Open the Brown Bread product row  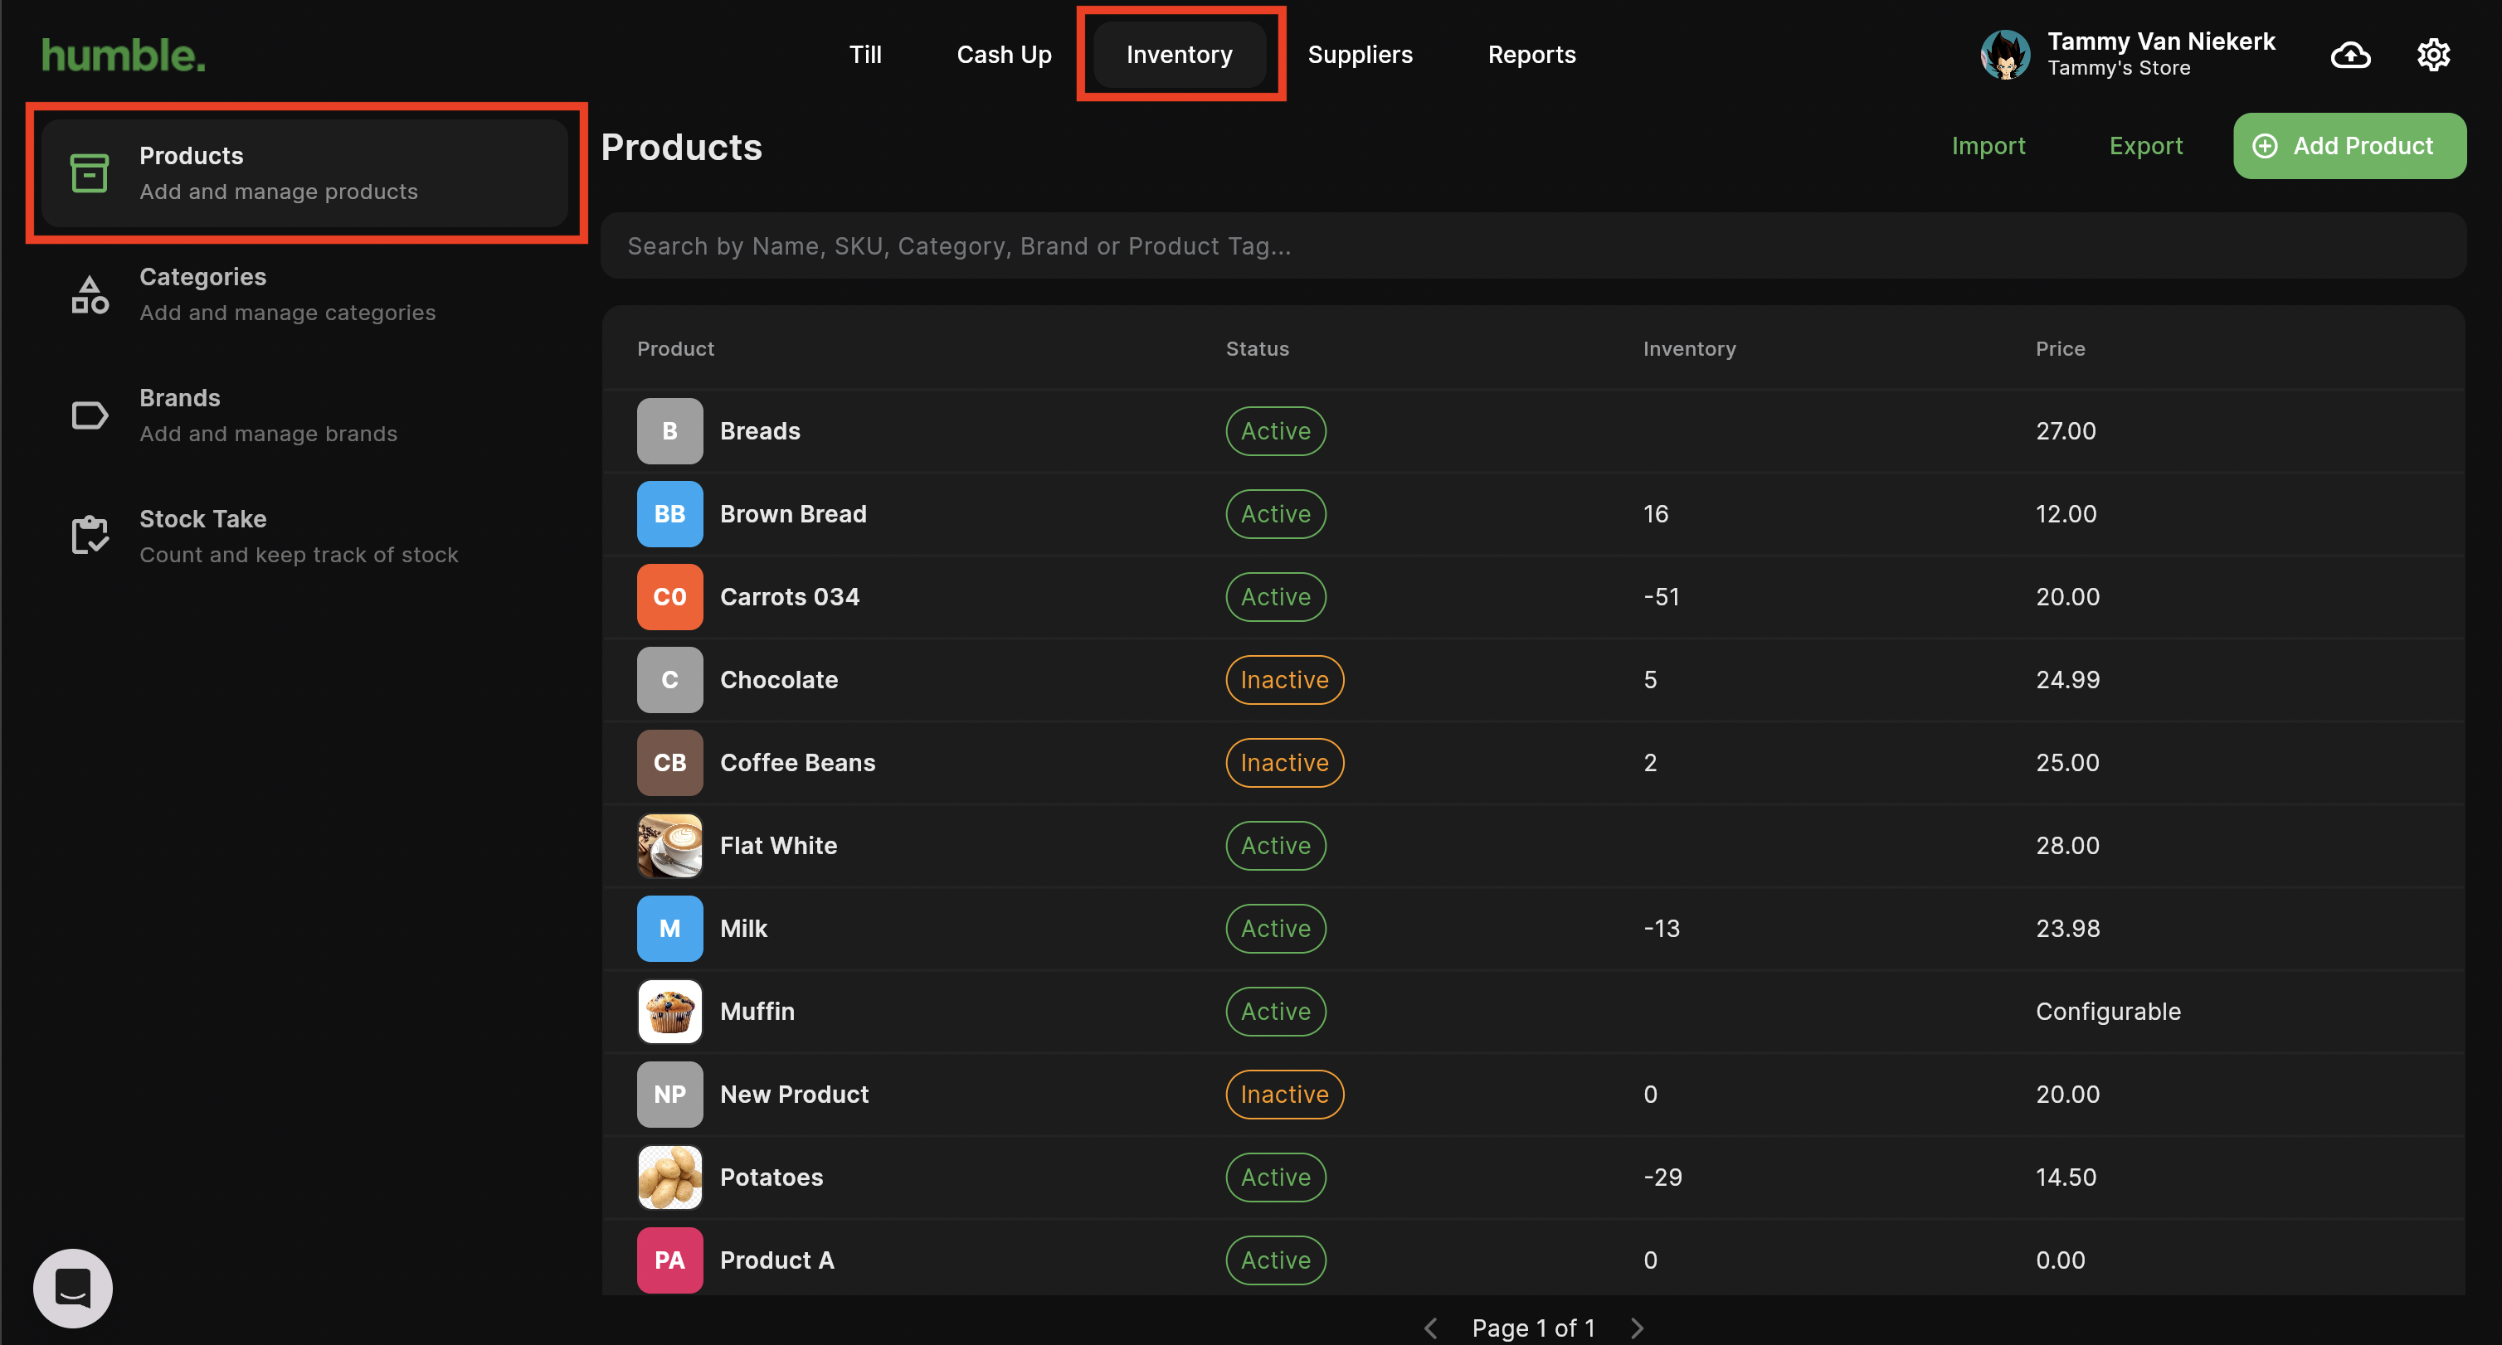(x=1533, y=514)
